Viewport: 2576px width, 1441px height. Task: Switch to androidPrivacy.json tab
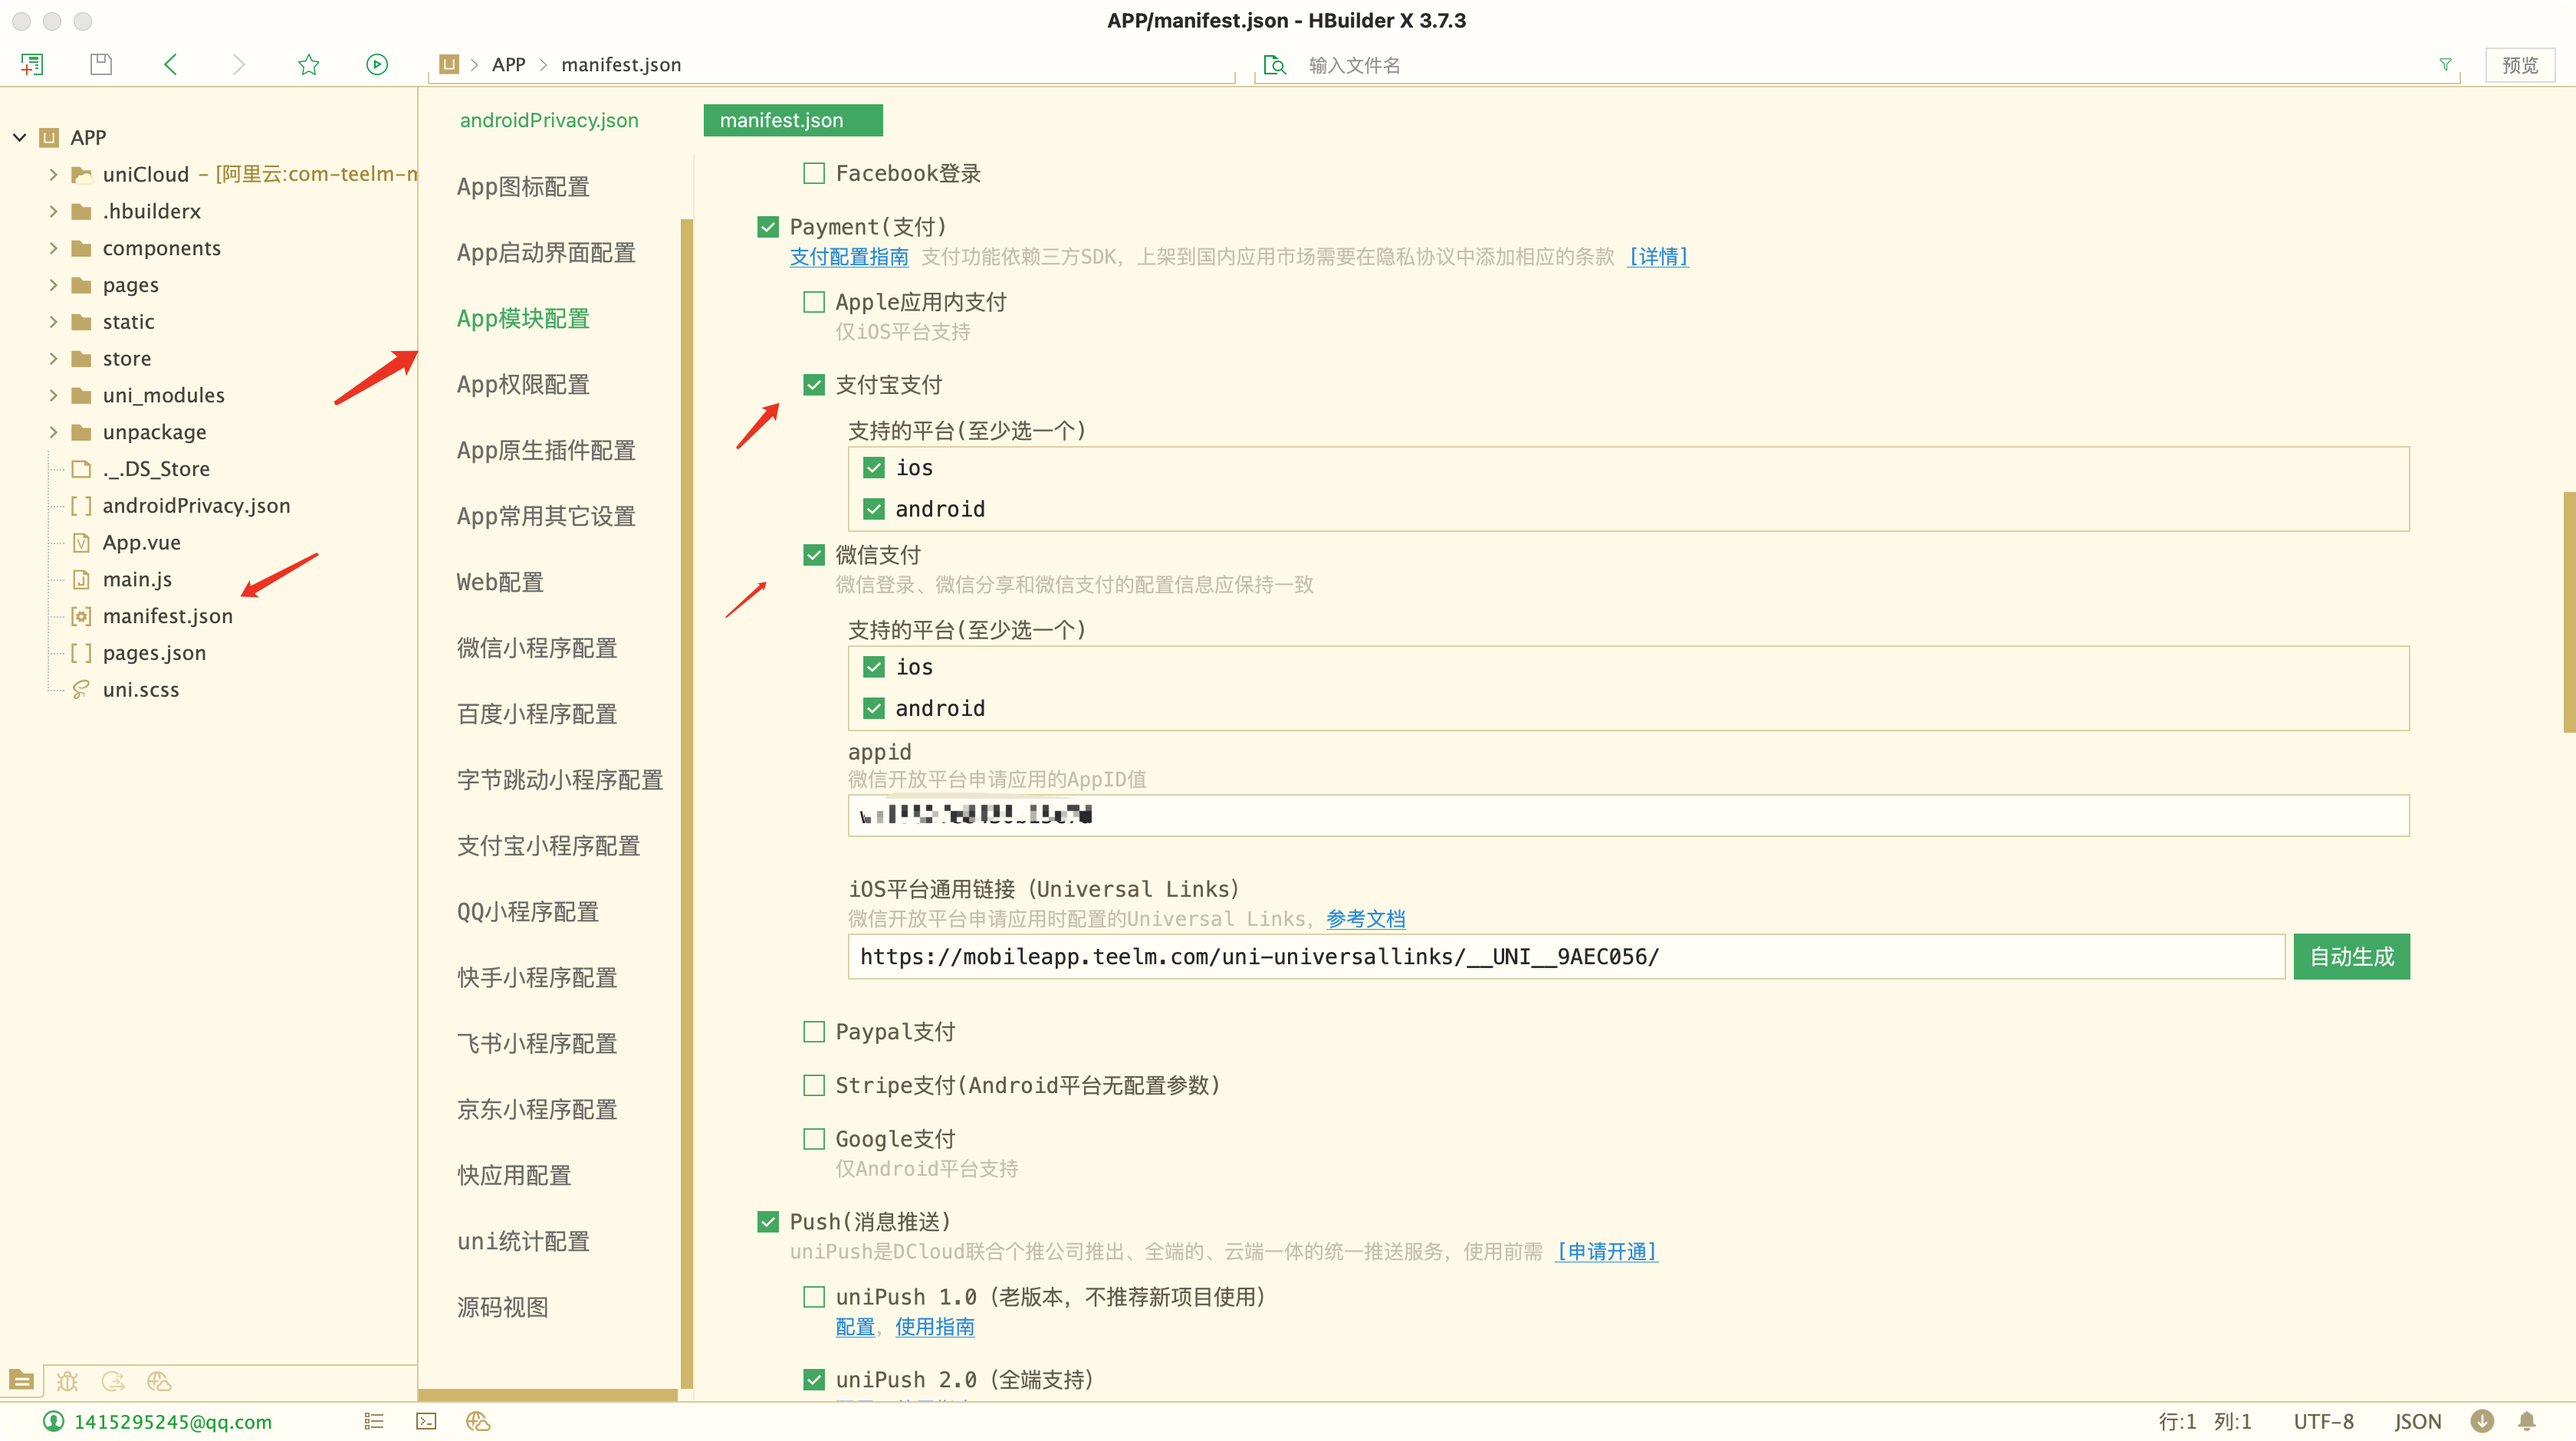point(549,120)
